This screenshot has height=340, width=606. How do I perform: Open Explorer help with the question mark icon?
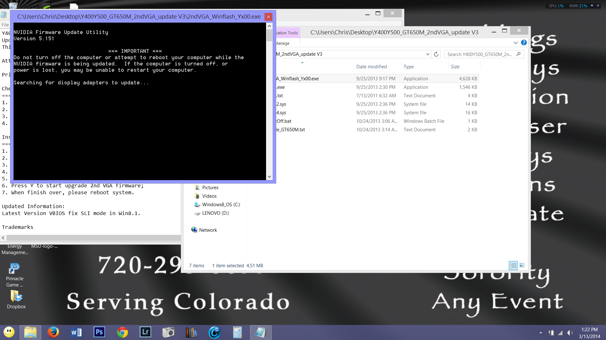click(x=524, y=43)
